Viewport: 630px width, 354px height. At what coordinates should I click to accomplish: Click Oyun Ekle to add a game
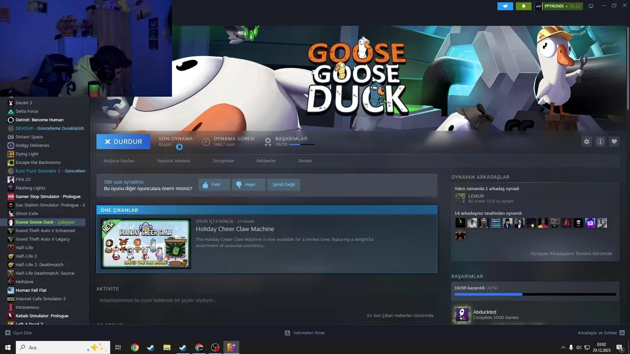(19, 333)
